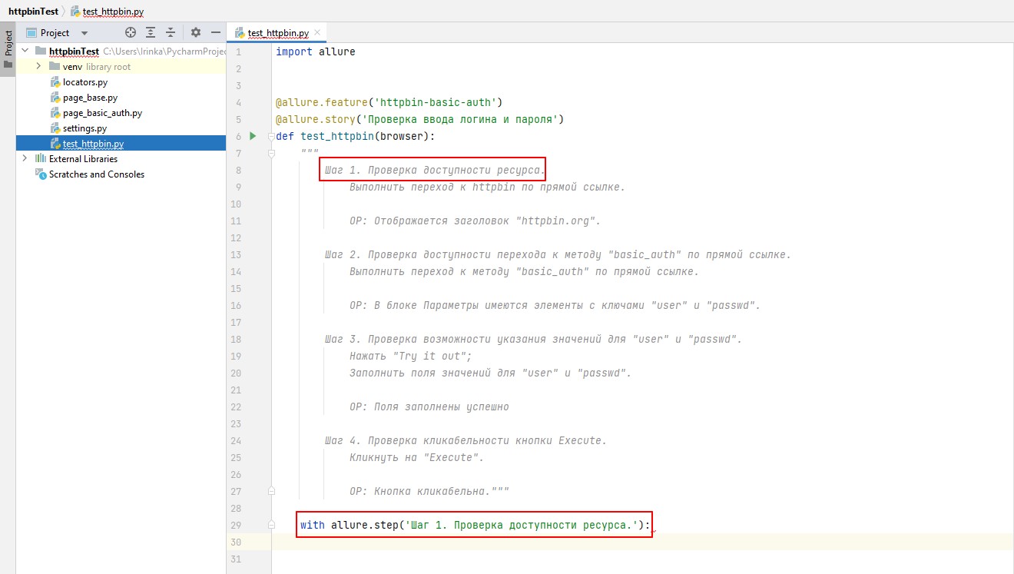Expand the External Libraries node
Image resolution: width=1014 pixels, height=574 pixels.
pos(25,158)
